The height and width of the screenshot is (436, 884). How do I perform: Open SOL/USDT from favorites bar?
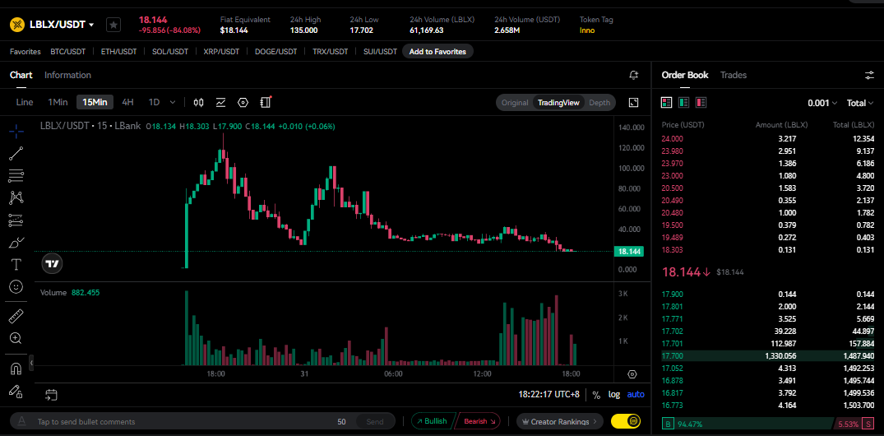(170, 51)
